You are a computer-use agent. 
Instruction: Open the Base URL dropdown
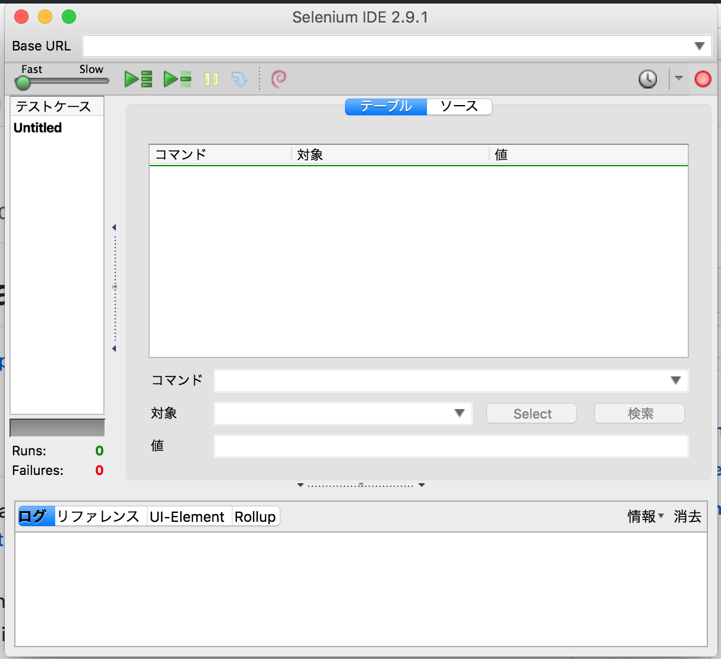pyautogui.click(x=700, y=46)
